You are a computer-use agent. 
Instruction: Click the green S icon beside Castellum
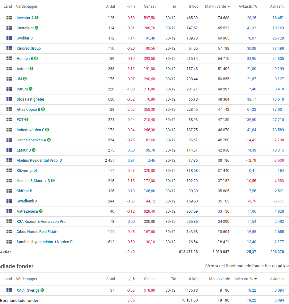36,28
